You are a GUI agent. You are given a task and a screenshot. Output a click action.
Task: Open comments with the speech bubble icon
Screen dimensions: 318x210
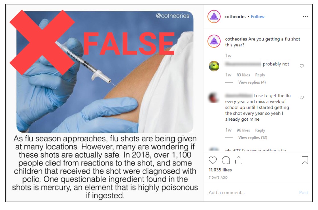tap(226, 160)
